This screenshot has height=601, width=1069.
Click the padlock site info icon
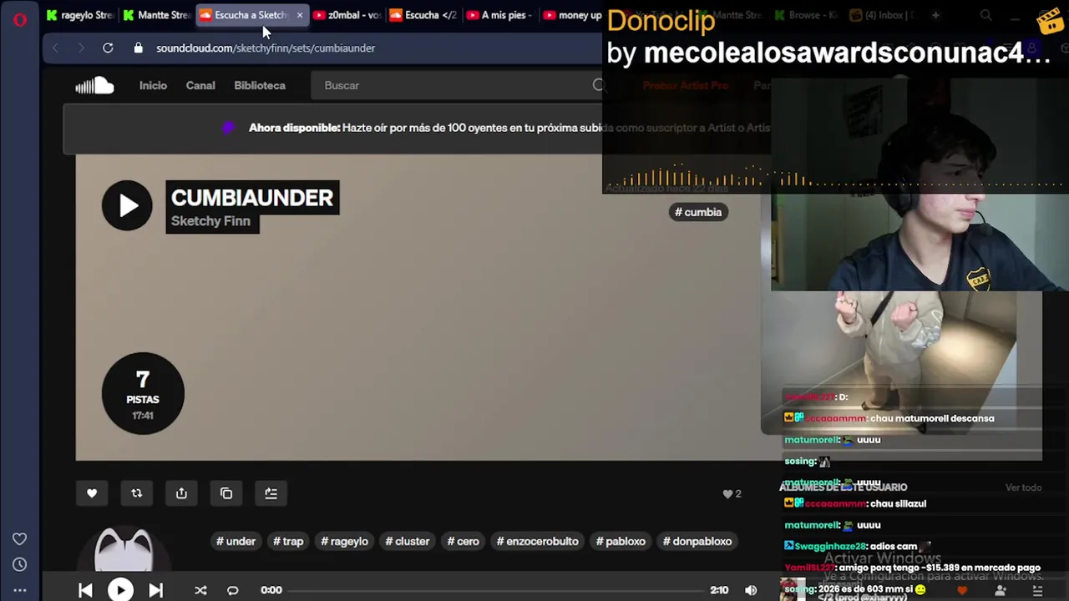(x=139, y=48)
